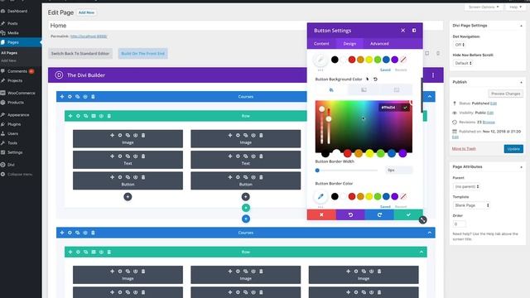Click the hex color input field
This screenshot has width=530, height=298.
click(389, 108)
